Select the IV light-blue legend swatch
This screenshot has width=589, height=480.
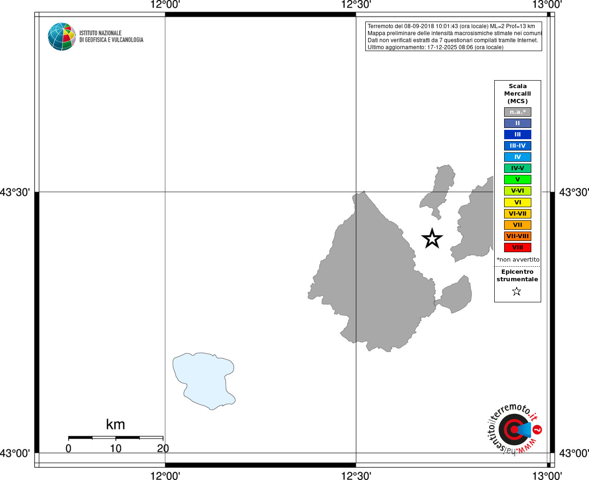518,157
